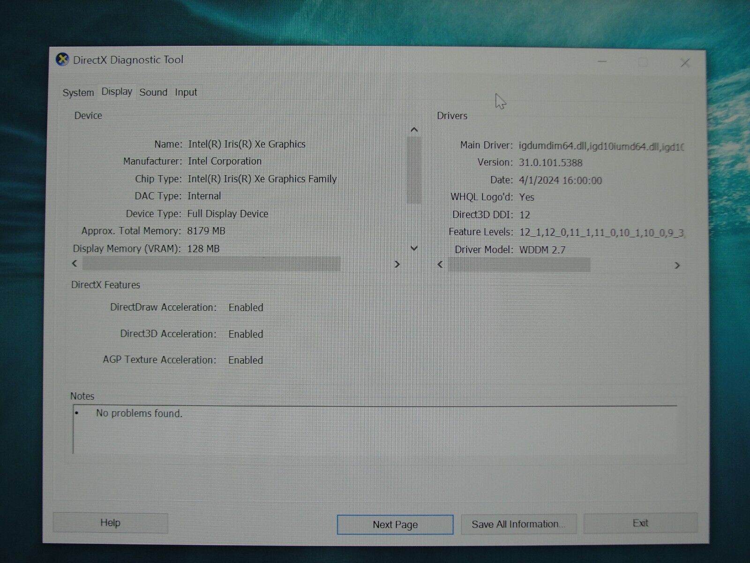Click the Device list scroll up arrow

pyautogui.click(x=414, y=130)
